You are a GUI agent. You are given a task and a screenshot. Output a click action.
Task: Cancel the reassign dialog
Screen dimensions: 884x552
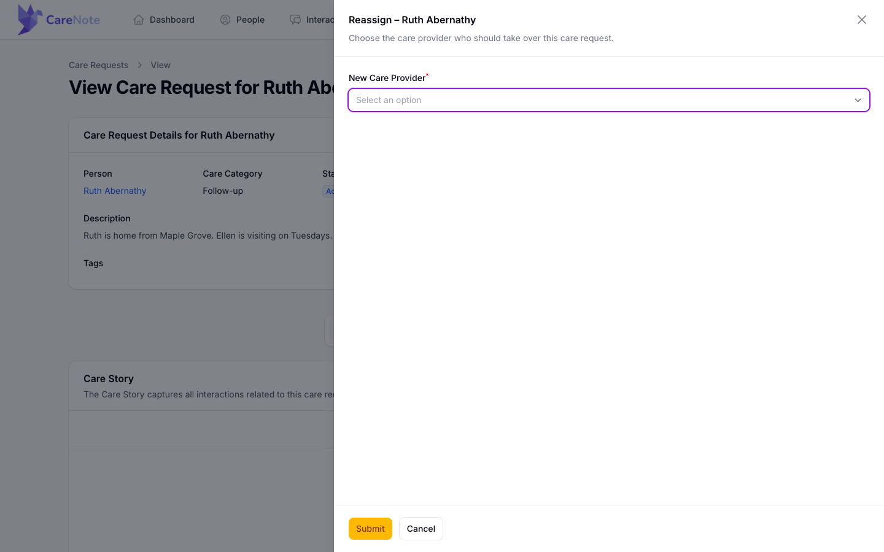421,529
